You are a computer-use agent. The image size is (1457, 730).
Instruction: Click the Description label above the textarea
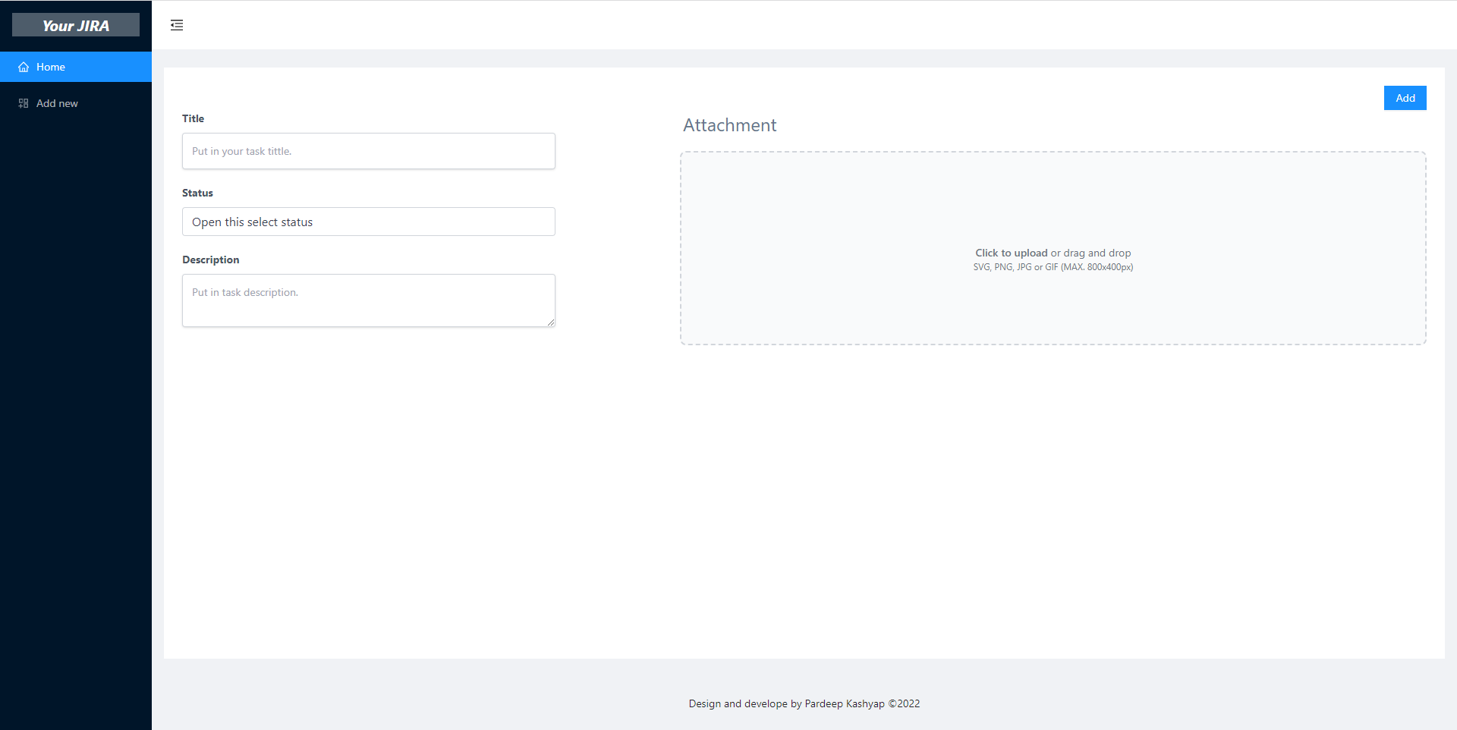(x=210, y=260)
